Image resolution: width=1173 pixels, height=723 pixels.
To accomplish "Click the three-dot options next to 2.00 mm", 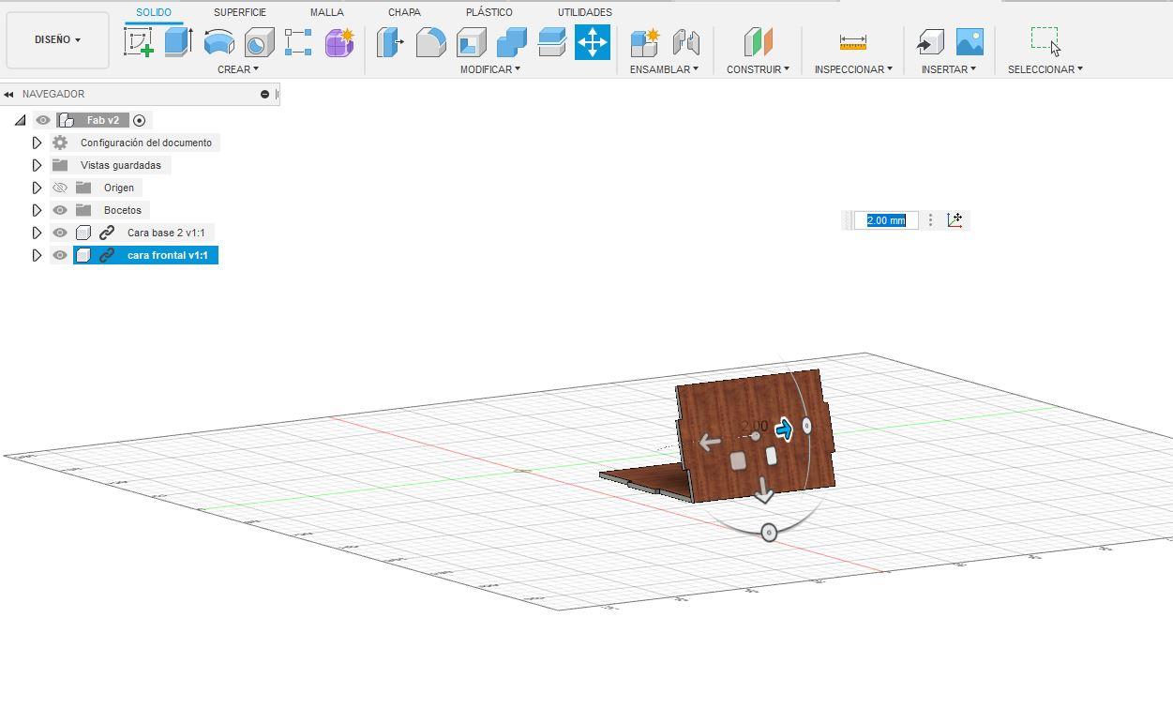I will 930,219.
